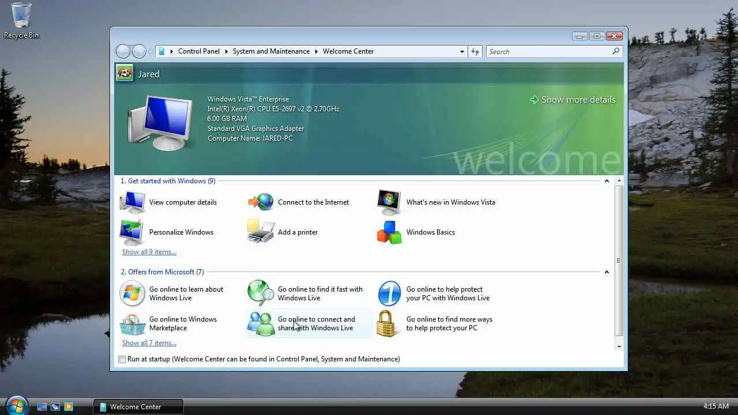This screenshot has width=738, height=415.
Task: Click the scrollbar up arrow
Action: 619,181
